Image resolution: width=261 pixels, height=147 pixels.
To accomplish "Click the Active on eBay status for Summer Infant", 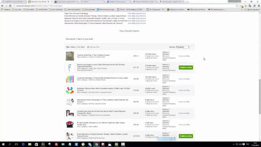I will coord(184,56).
